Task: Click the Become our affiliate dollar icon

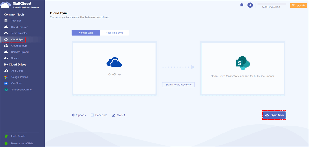Action: click(6, 143)
